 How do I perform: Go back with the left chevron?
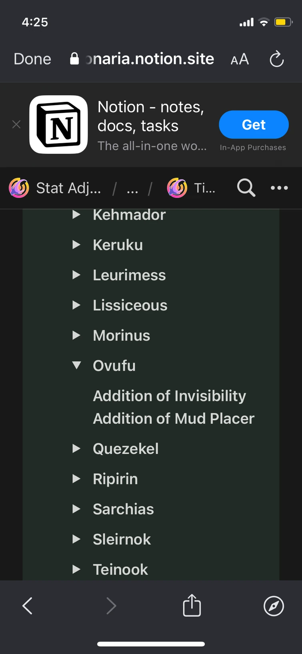click(x=27, y=606)
